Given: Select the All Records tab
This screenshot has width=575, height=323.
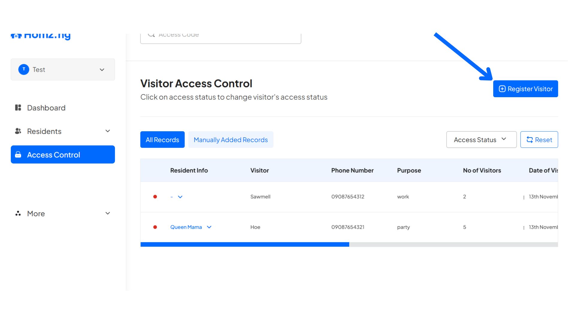Looking at the screenshot, I should pyautogui.click(x=162, y=139).
